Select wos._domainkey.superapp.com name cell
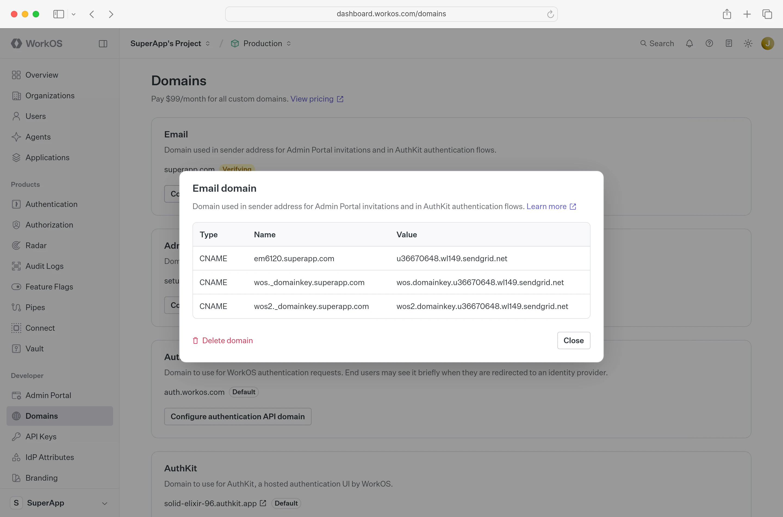Image resolution: width=783 pixels, height=517 pixels. tap(309, 283)
